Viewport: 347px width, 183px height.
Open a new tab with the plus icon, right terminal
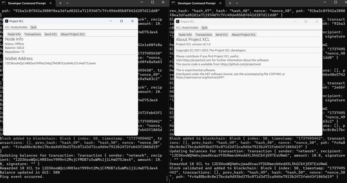click(230, 4)
